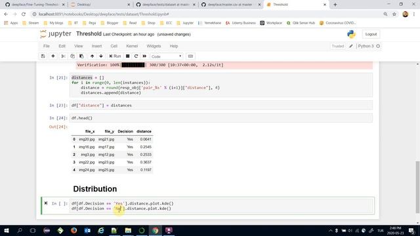Switch to deepface Fine-Tuning-Threshold tab
Screen dimensions: 420x236
tap(35, 5)
